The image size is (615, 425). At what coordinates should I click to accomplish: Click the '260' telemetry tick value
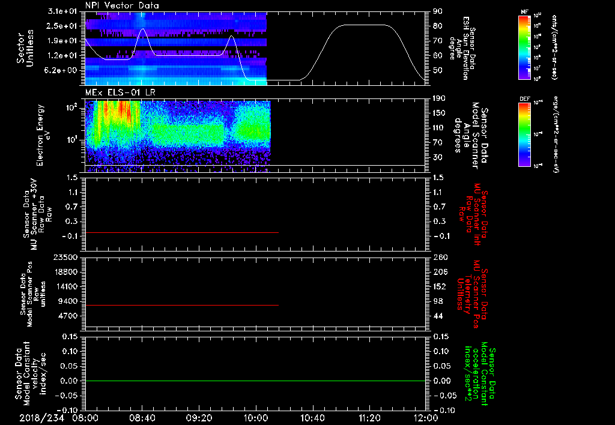[440, 257]
